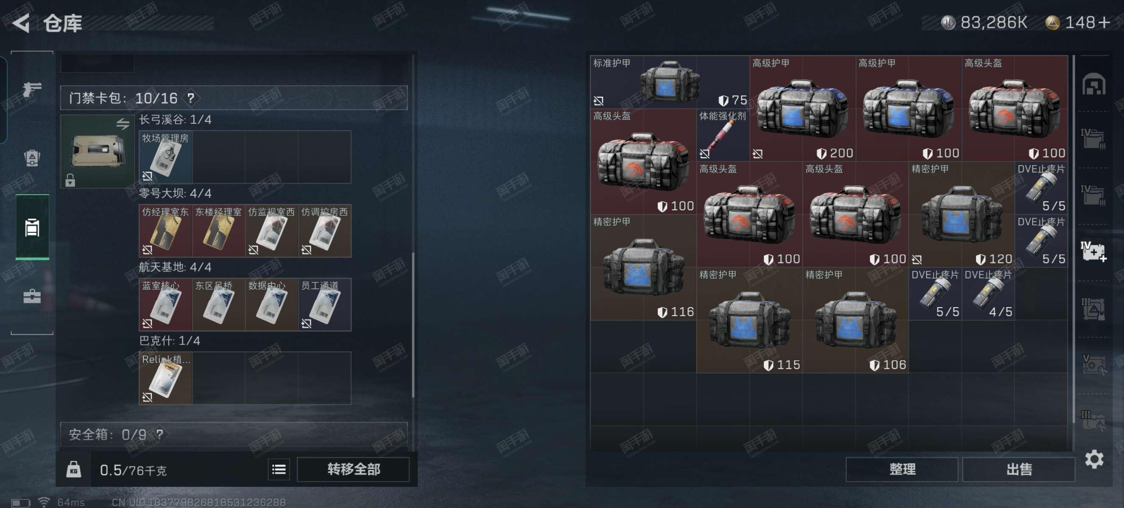This screenshot has height=508, width=1124.
Task: Open the 安全箱 help question mark
Action: click(x=159, y=434)
